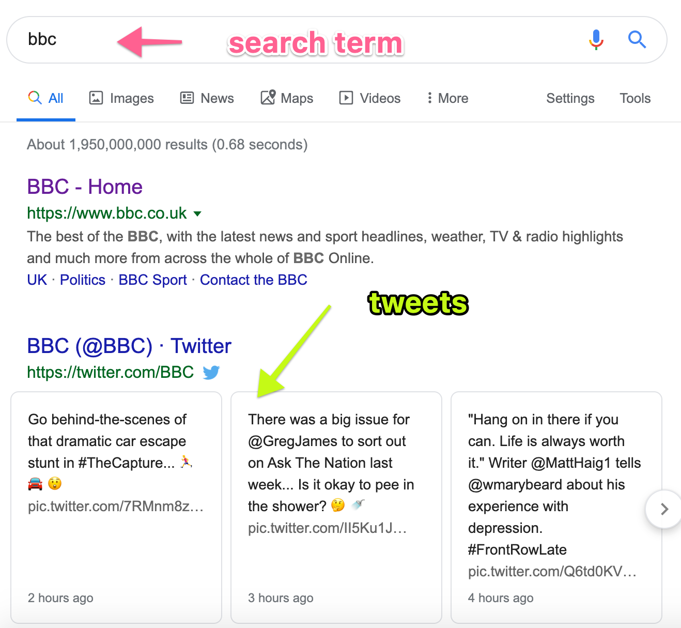Click the Twitter bird icon

(211, 372)
